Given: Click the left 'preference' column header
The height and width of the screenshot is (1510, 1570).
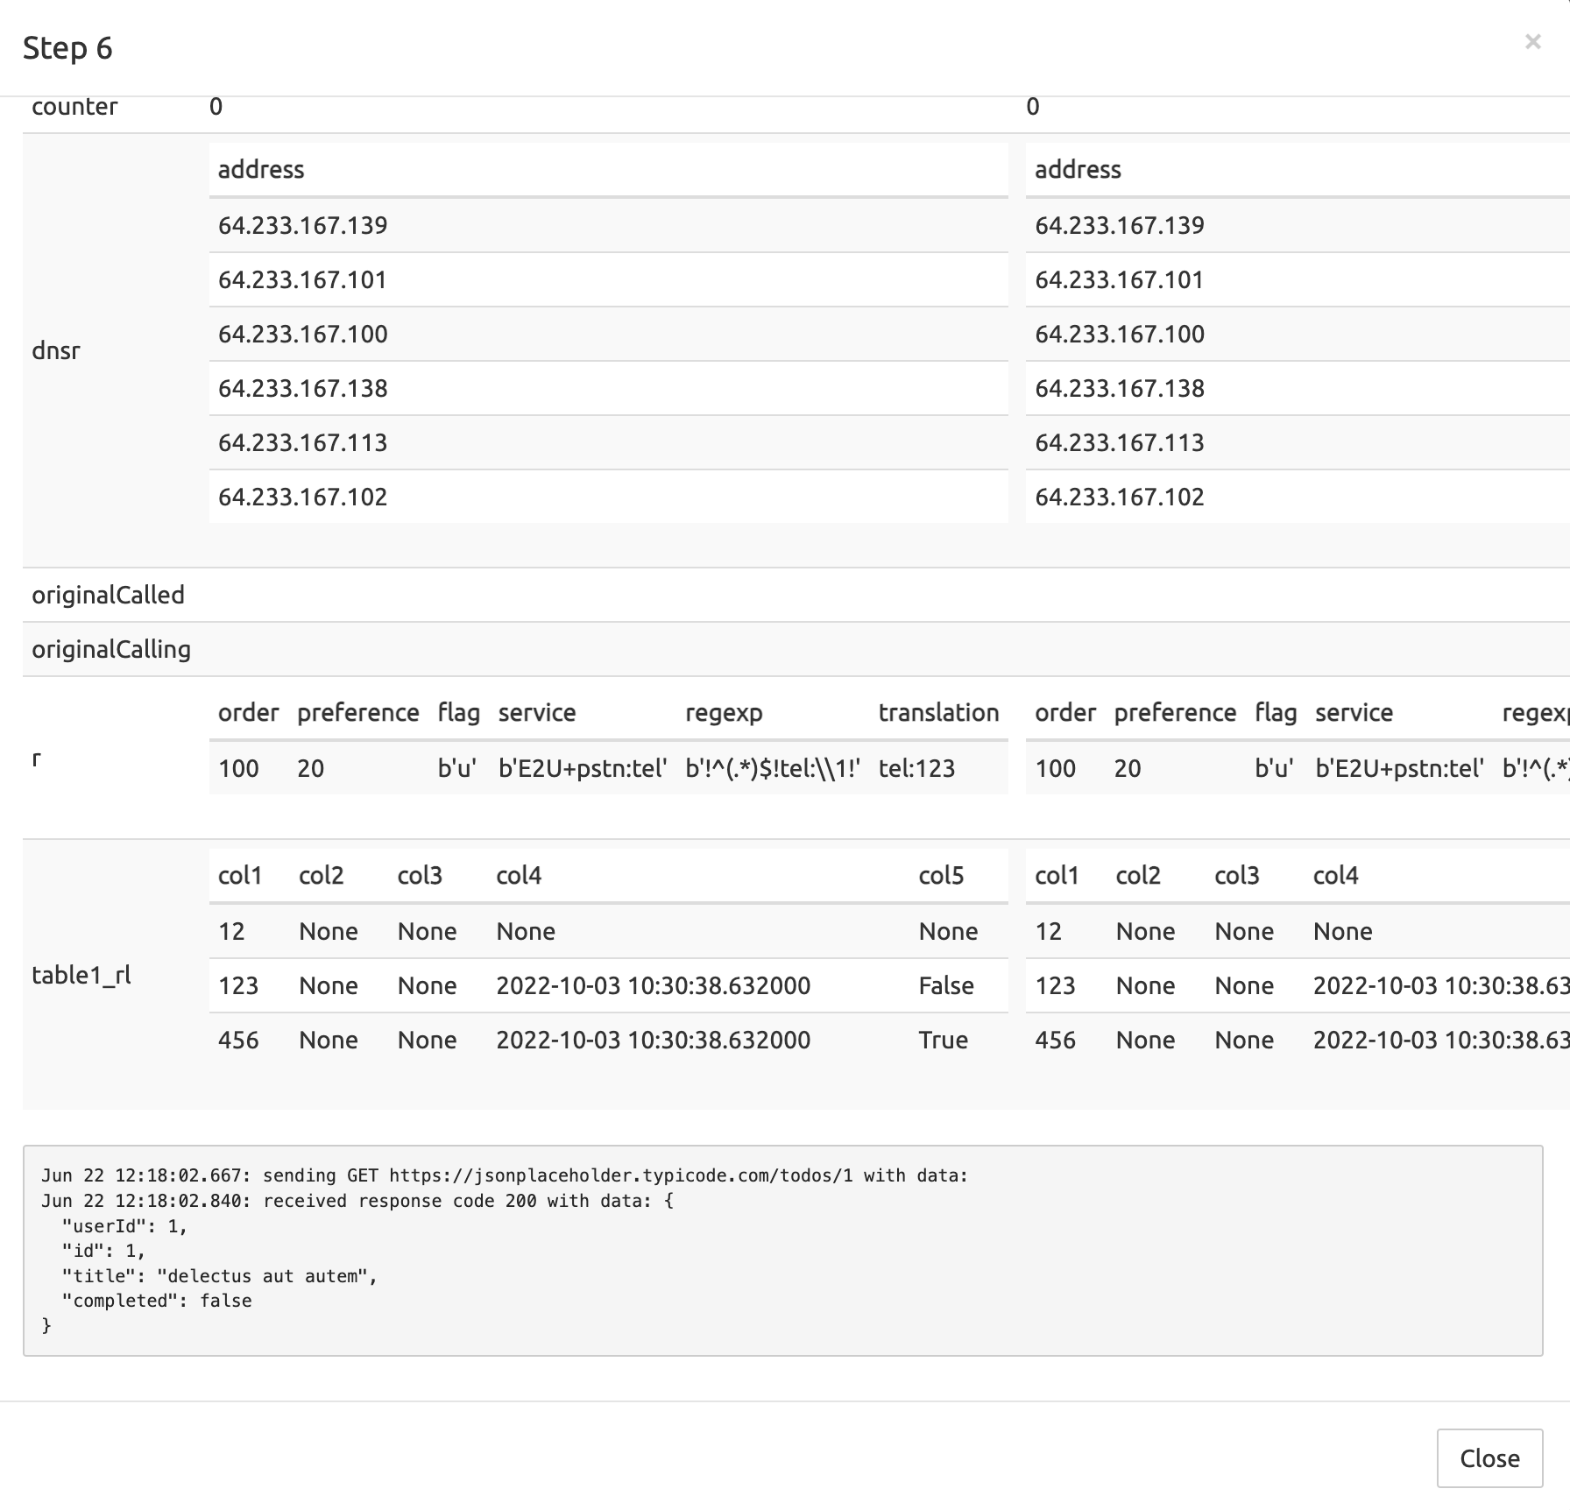Looking at the screenshot, I should tap(357, 713).
